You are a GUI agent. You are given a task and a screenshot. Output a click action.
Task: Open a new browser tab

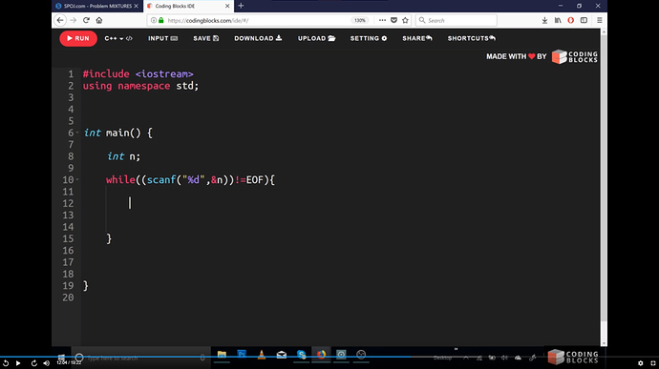click(241, 6)
